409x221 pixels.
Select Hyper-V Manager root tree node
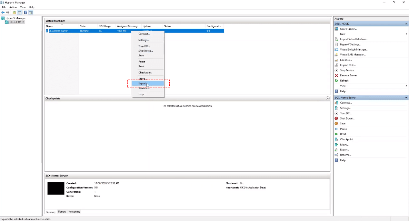15,18
